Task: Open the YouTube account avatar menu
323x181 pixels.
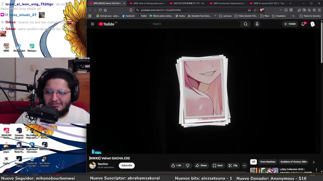Action: click(x=313, y=24)
